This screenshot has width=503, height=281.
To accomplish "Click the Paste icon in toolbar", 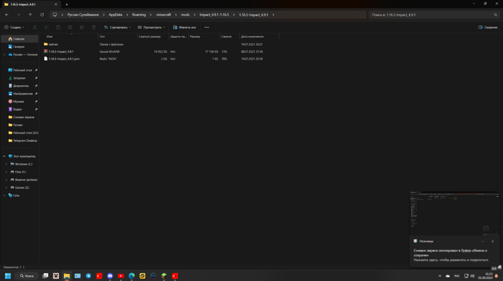I will 58,27.
